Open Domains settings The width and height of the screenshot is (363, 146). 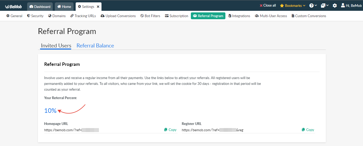pyautogui.click(x=57, y=16)
